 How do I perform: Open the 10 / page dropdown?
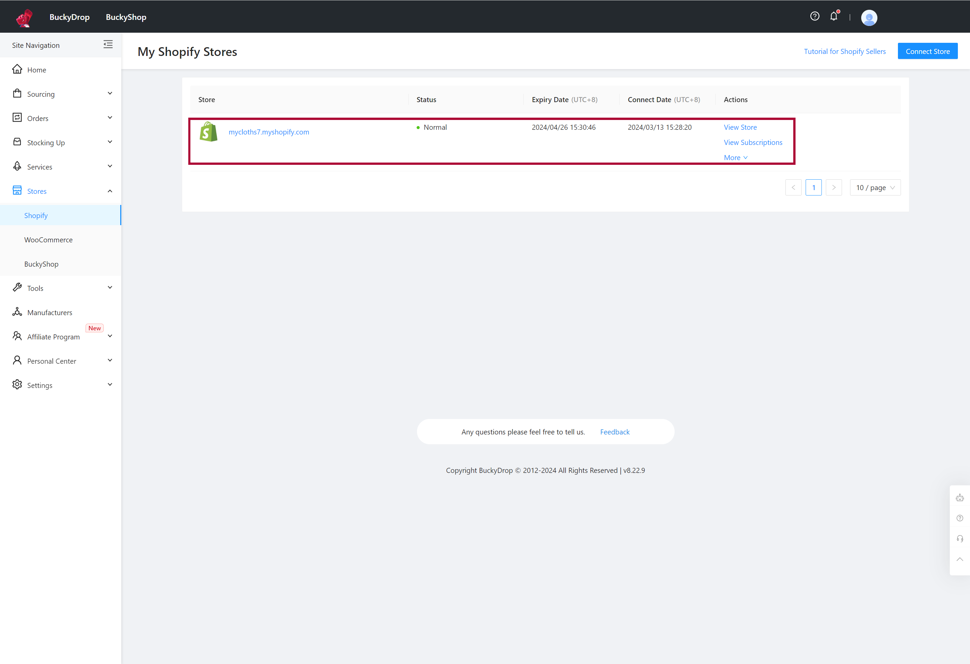point(875,187)
